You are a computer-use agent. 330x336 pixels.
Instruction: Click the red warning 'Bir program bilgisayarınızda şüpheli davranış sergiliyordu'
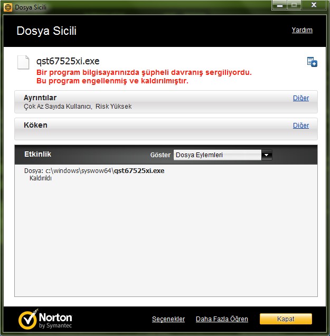click(144, 72)
